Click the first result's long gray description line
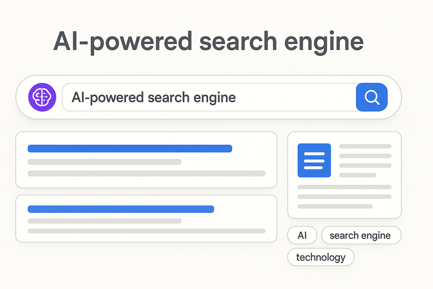The height and width of the screenshot is (289, 433). pos(146,173)
